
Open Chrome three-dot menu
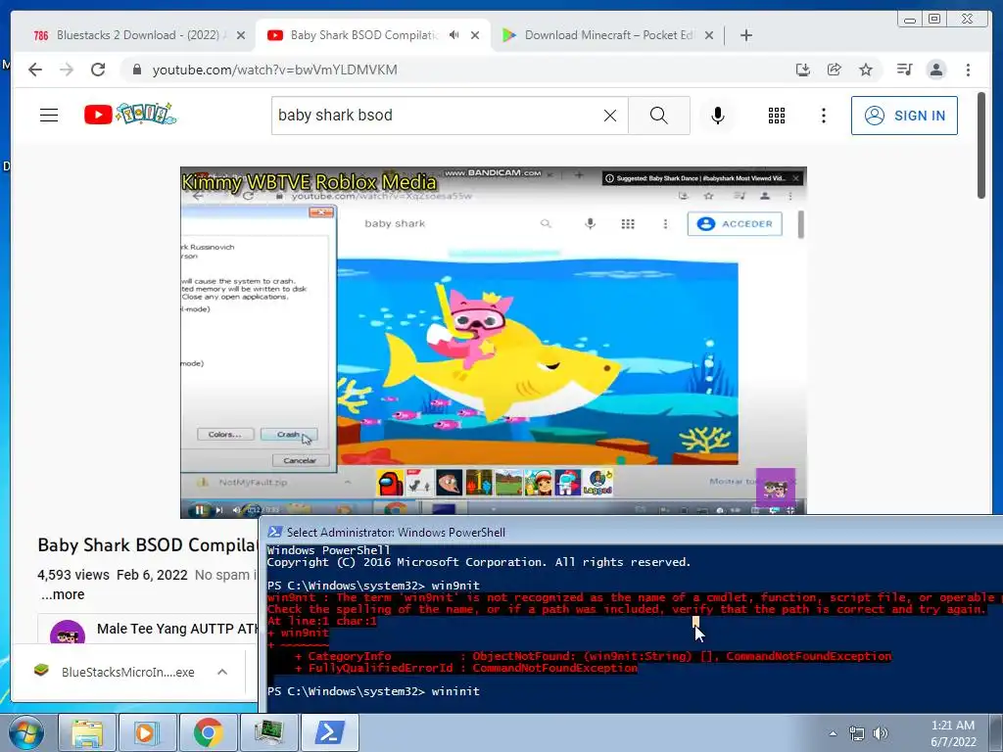pos(968,70)
